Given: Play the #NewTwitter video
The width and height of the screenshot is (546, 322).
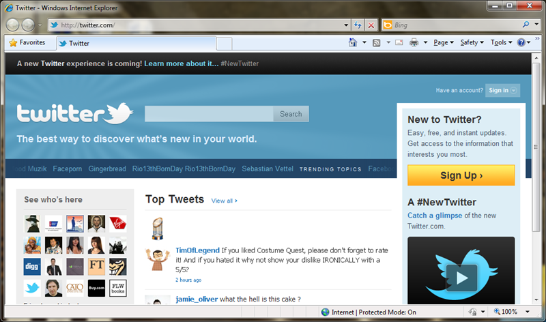Looking at the screenshot, I should pos(462,278).
